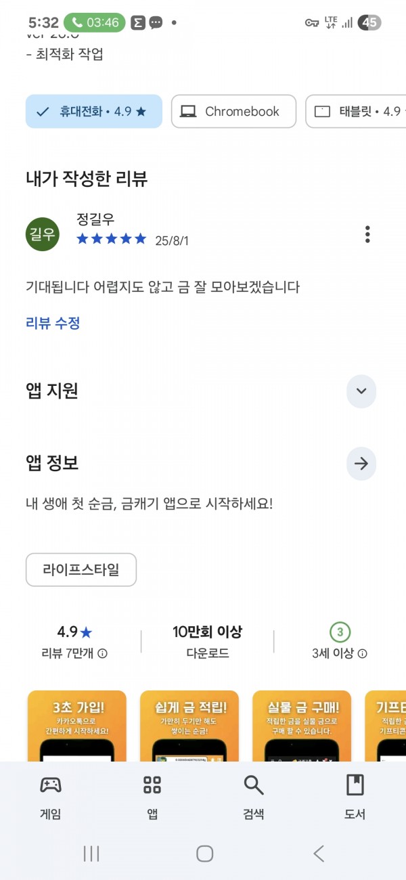Screen dimensions: 406x880
Task: Open the three-dot review options menu
Action: coord(367,234)
